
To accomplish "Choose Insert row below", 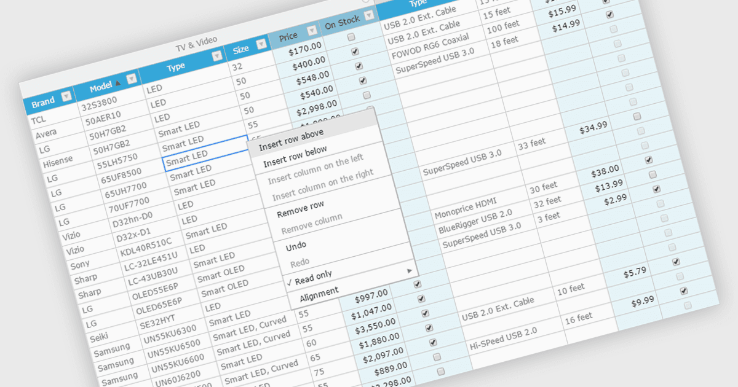I will 295,157.
